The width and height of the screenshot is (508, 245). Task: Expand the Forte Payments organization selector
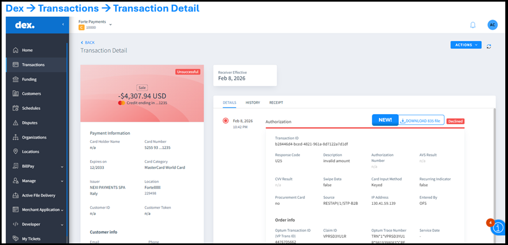click(x=110, y=24)
